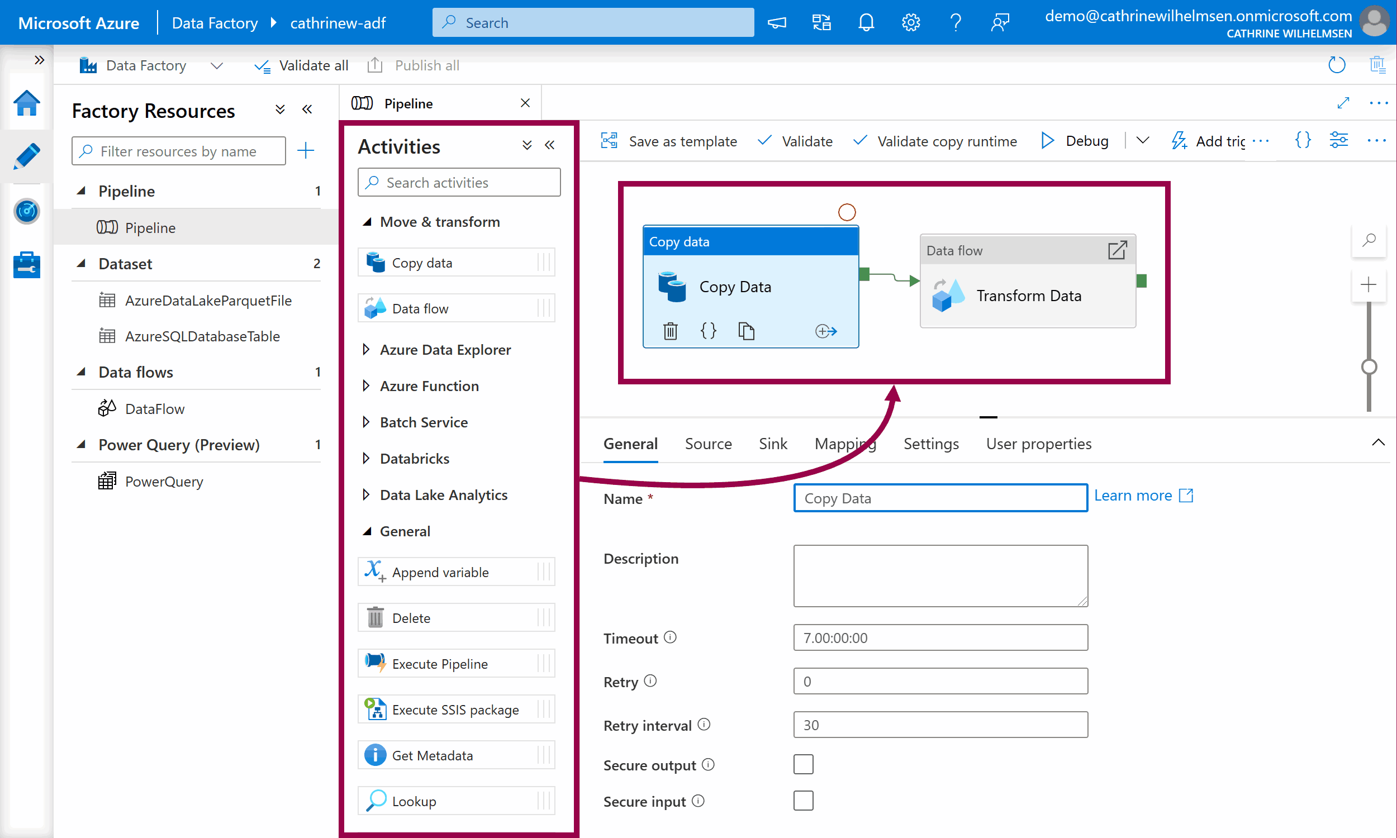
Task: Open the code braces icon on Copy Data activity
Action: 708,331
